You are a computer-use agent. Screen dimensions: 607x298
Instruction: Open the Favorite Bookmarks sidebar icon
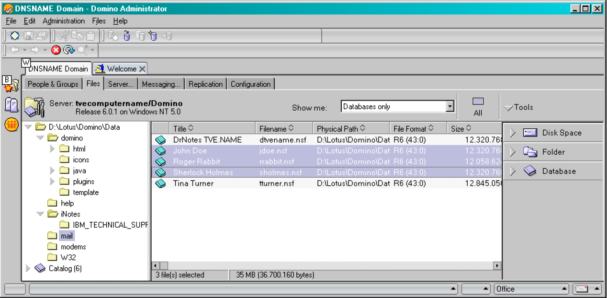(11, 85)
